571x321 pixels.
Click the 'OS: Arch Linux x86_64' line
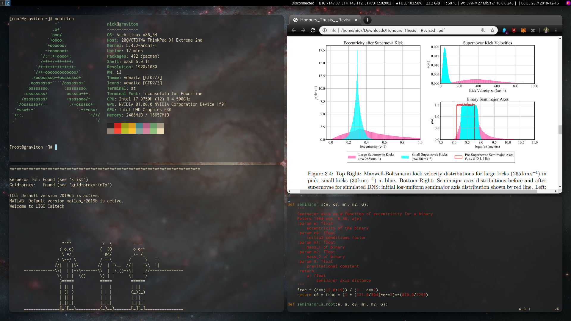132,35
